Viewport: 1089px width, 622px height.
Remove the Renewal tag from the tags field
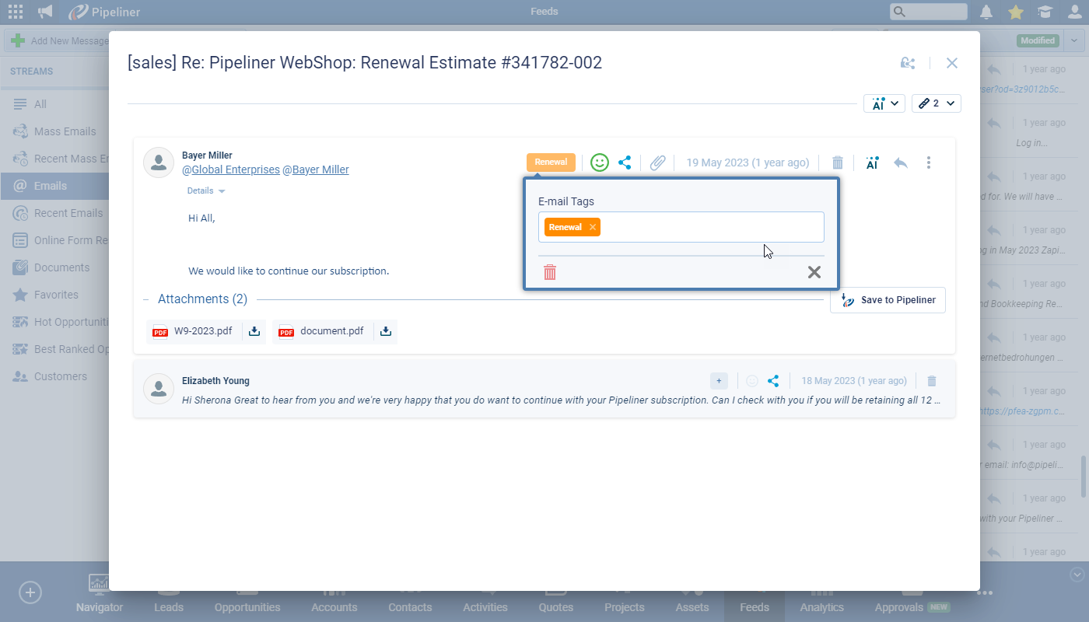click(x=593, y=227)
